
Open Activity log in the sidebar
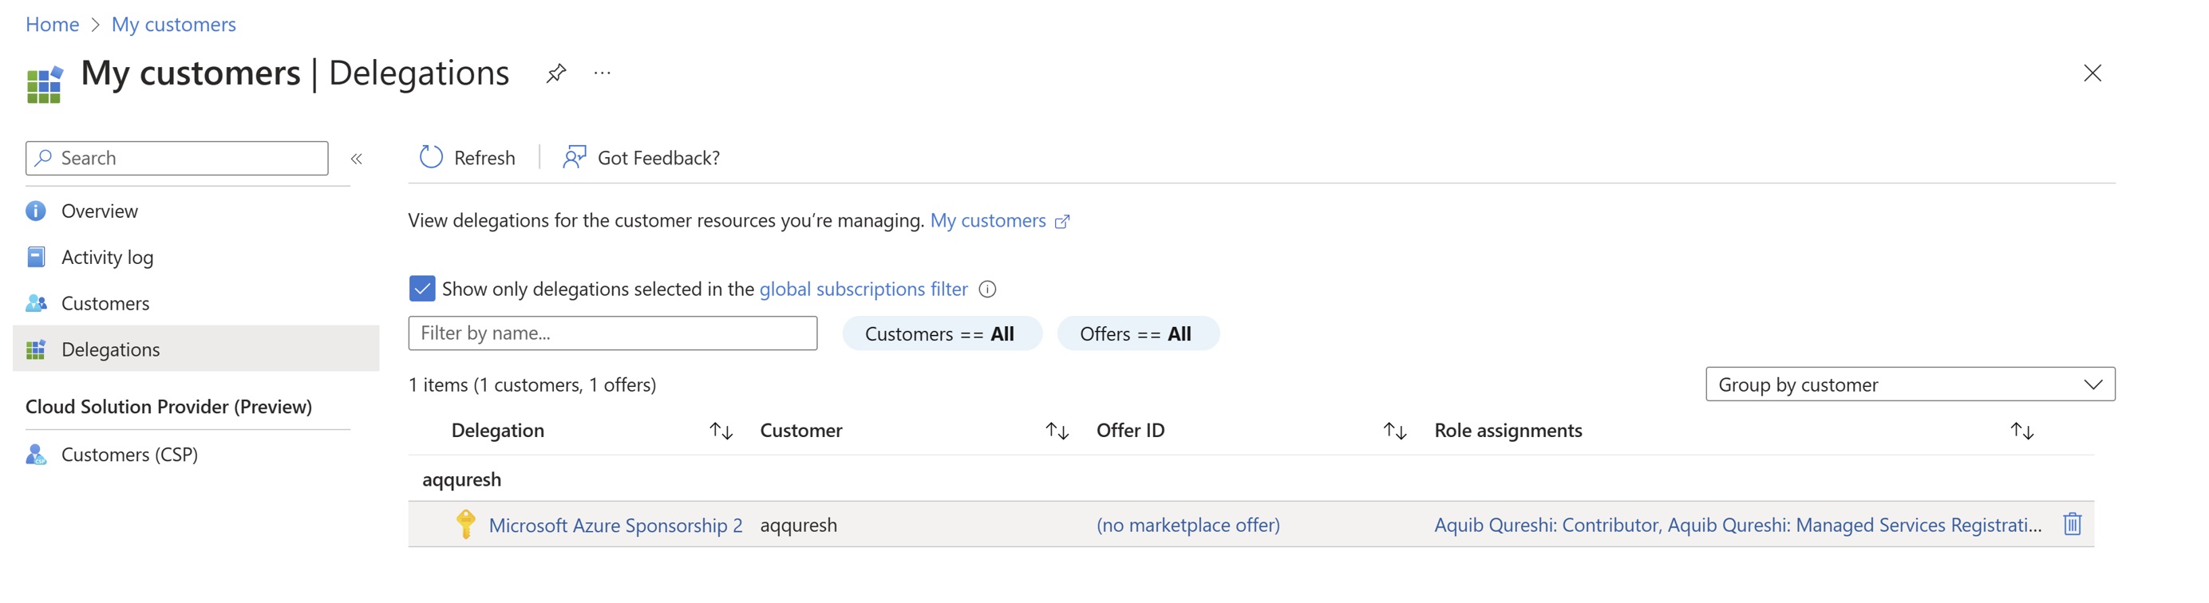(x=107, y=258)
